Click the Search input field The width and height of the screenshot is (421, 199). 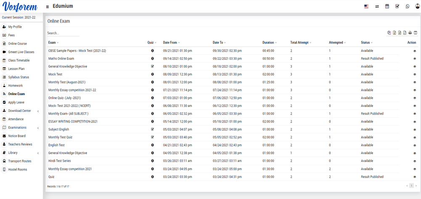(x=63, y=33)
